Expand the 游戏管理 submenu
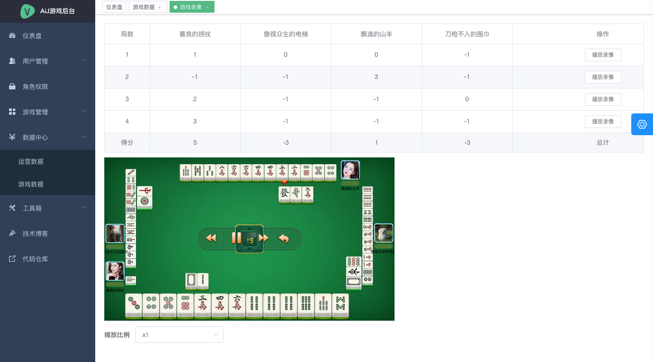Screen dimensions: 653x362 (x=83, y=112)
